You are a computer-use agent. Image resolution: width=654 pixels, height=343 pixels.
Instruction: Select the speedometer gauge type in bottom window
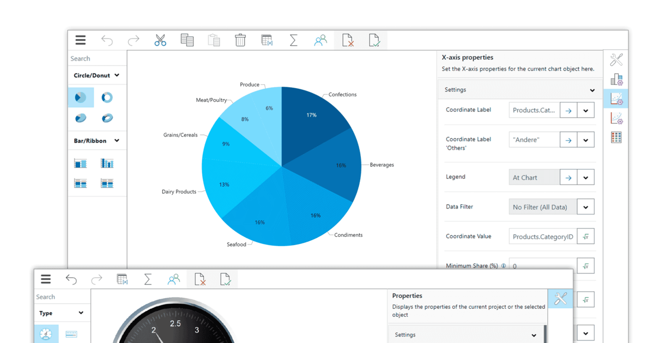46,334
